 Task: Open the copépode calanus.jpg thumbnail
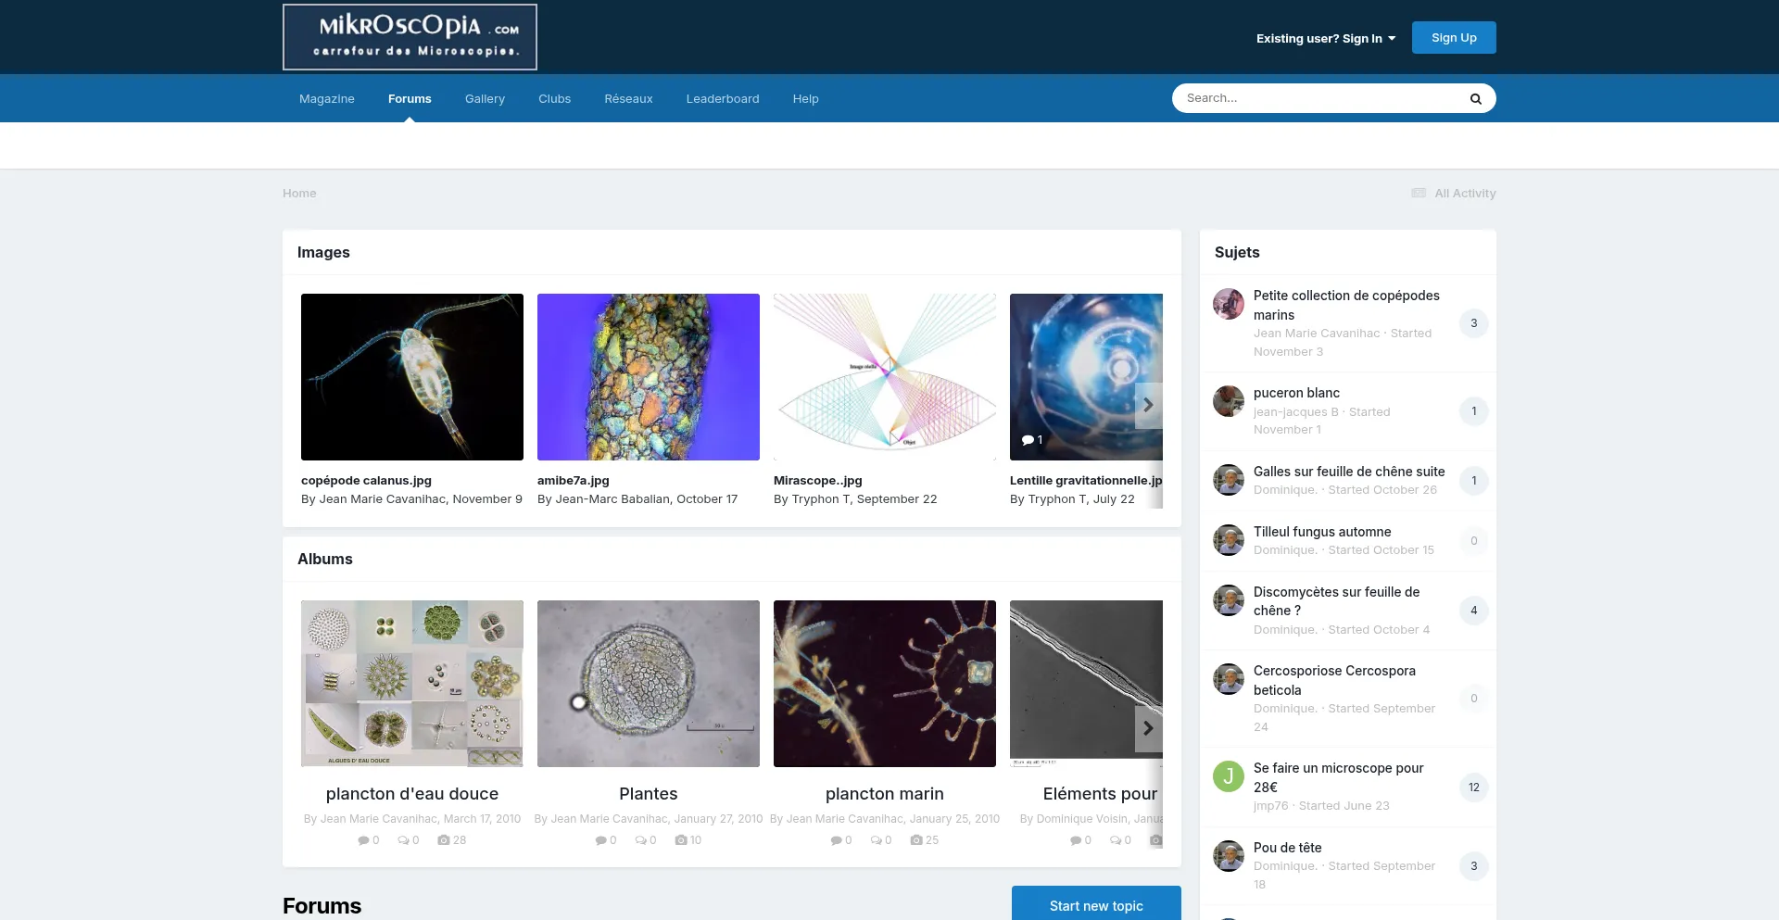pos(412,377)
